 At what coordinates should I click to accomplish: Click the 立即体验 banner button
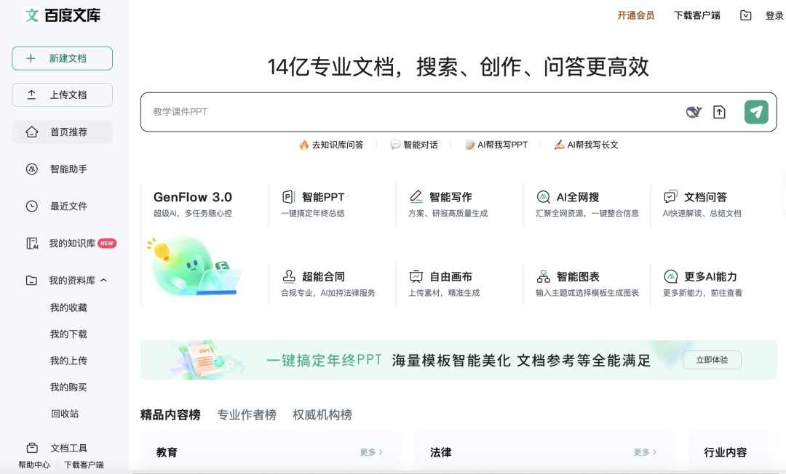pos(711,360)
